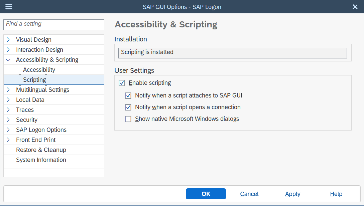The height and width of the screenshot is (206, 364).
Task: Click the Cancel button
Action: [249, 194]
